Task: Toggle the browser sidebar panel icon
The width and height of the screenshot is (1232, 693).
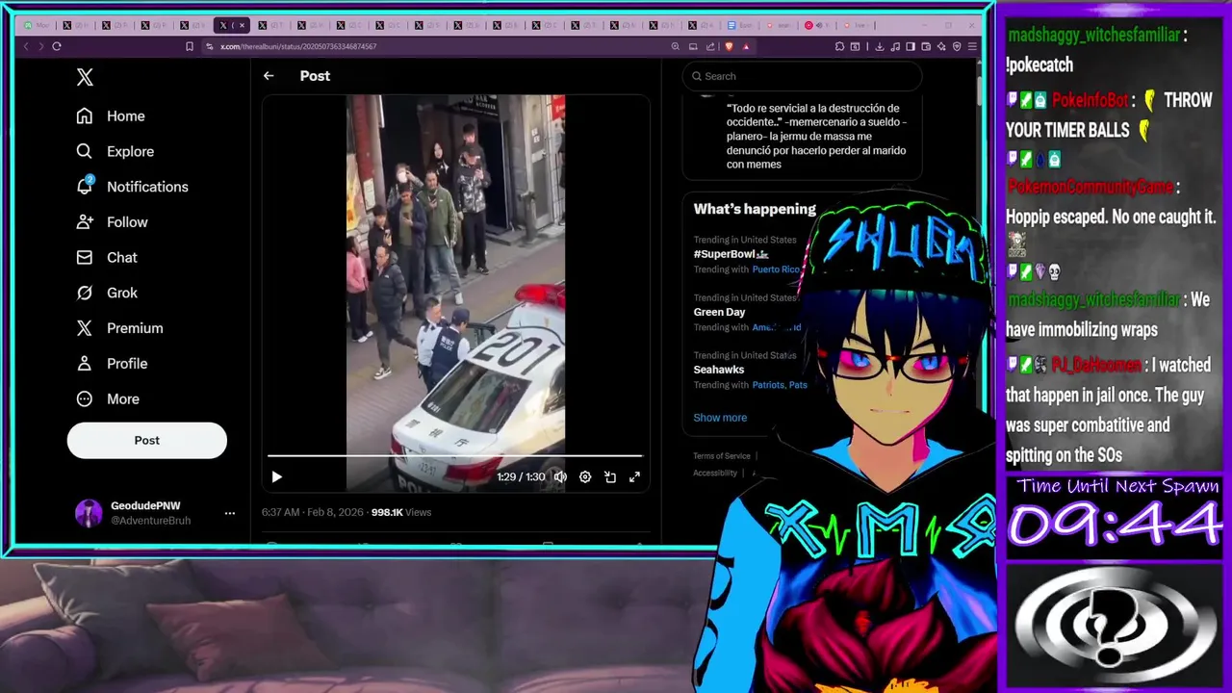Action: pyautogui.click(x=911, y=46)
